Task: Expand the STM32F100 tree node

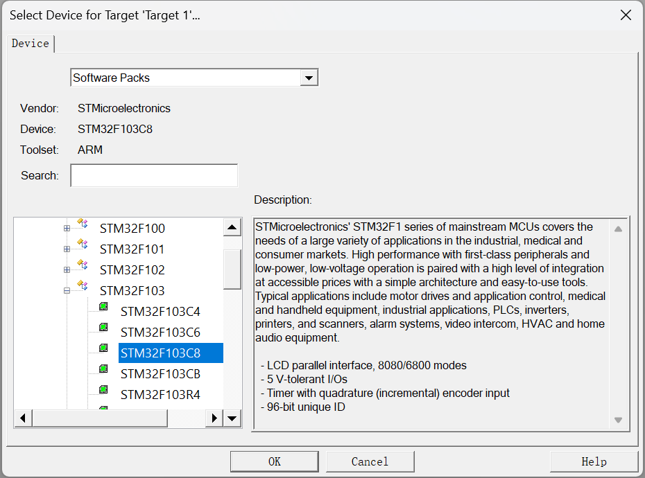Action: 67,229
